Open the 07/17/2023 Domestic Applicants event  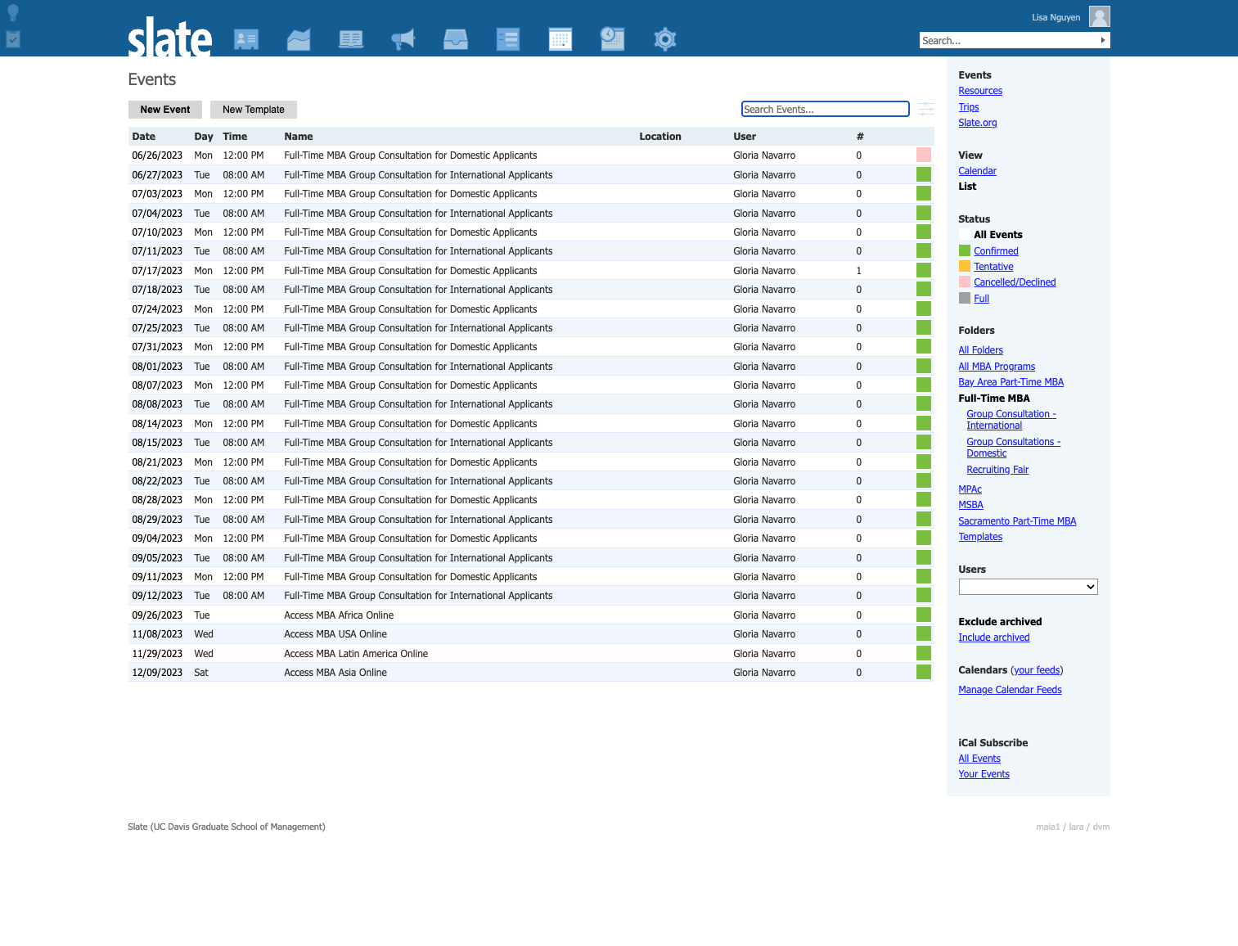coord(411,271)
